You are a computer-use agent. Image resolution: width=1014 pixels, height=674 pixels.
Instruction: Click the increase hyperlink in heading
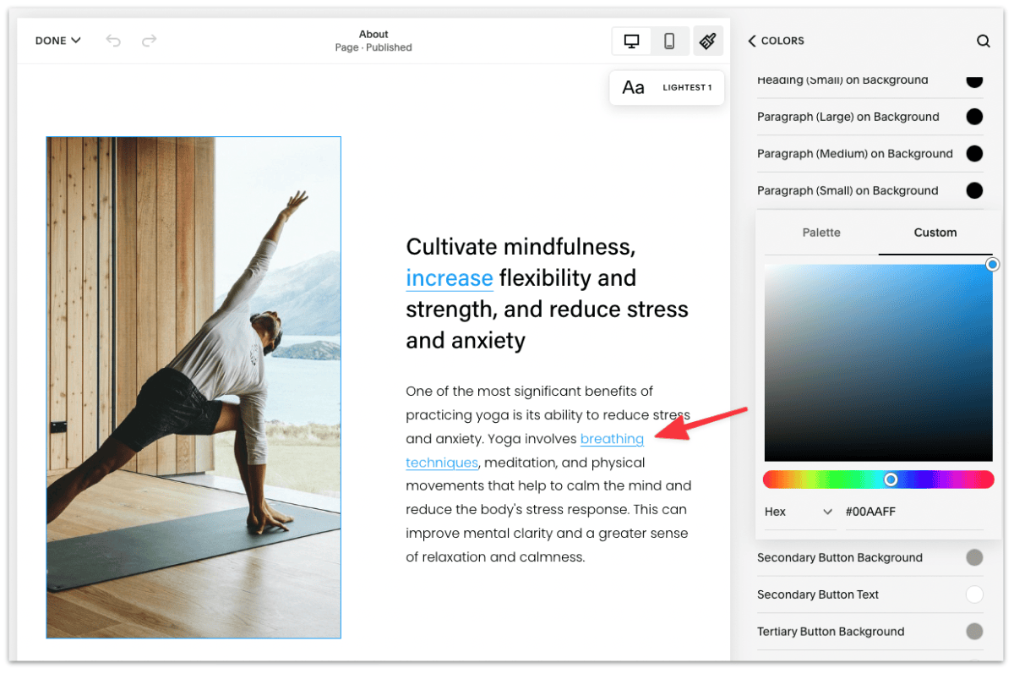pos(450,277)
